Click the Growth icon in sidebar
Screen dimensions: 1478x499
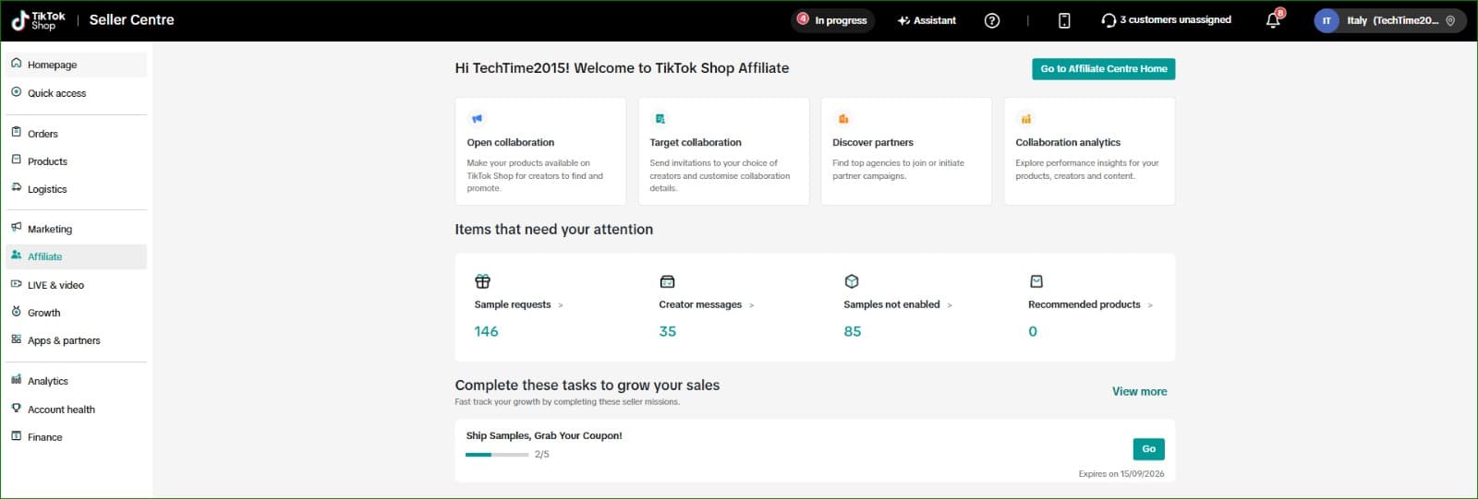(16, 312)
